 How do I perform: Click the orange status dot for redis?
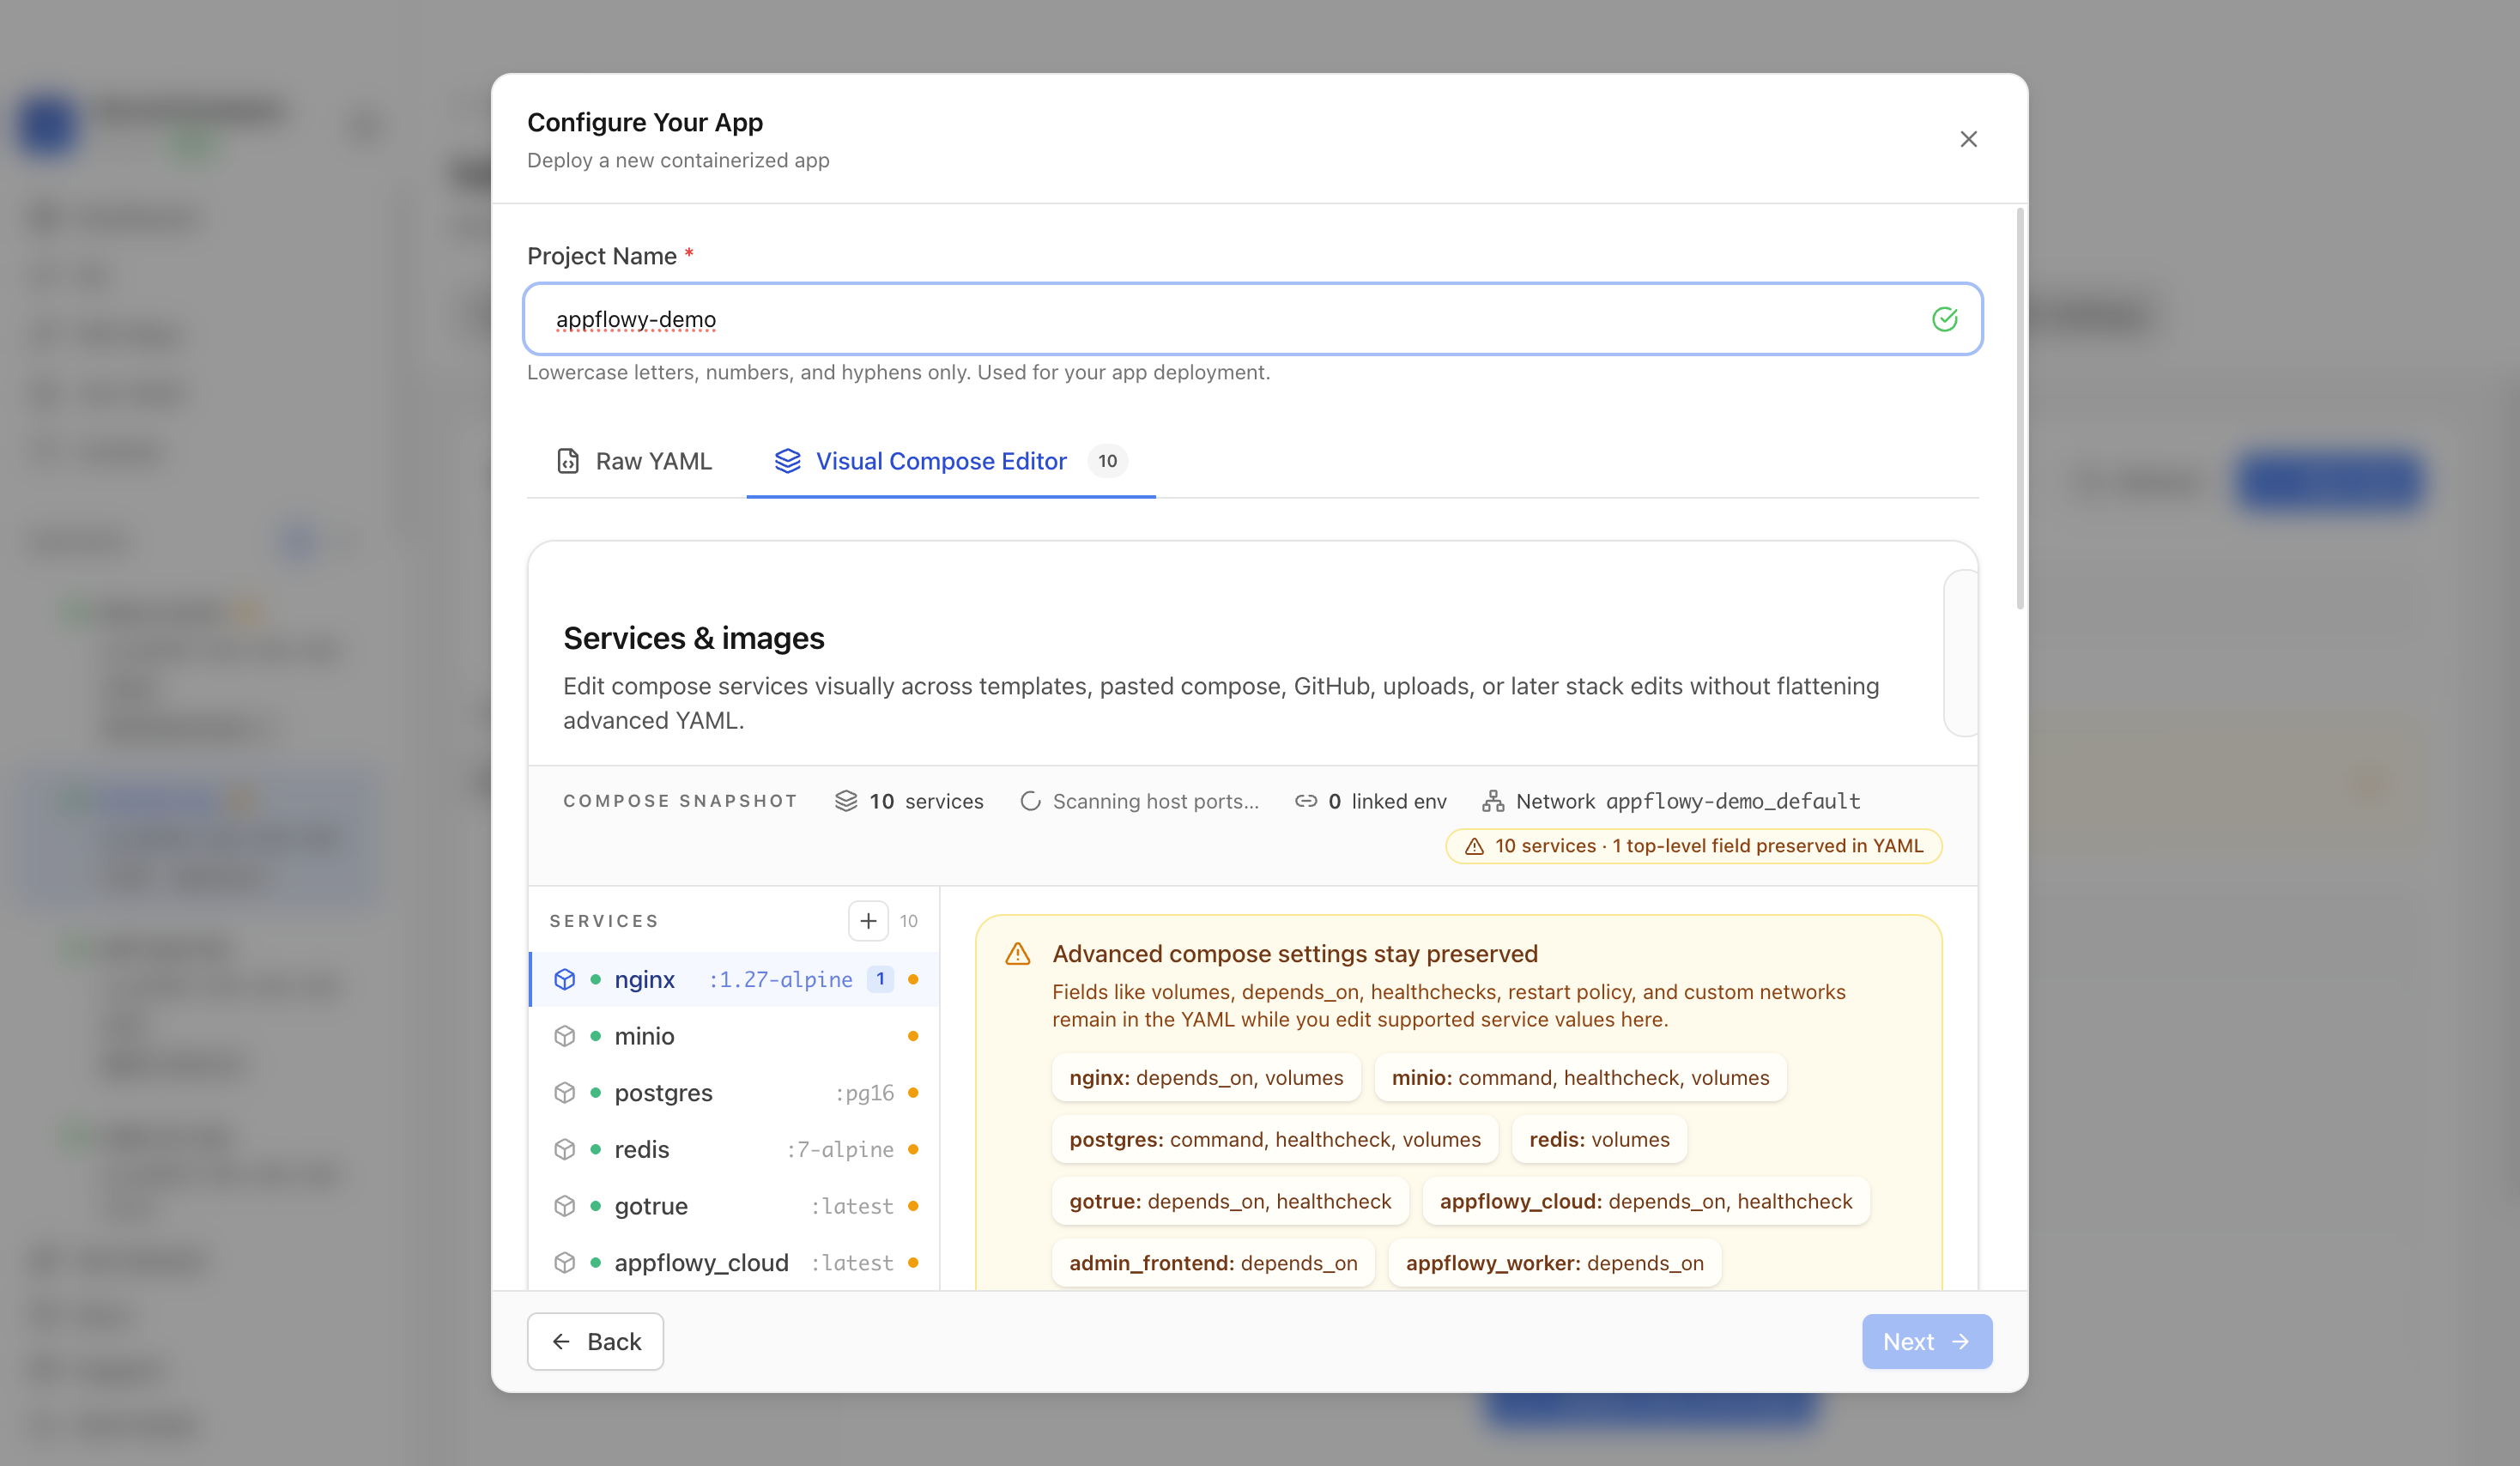pos(913,1149)
